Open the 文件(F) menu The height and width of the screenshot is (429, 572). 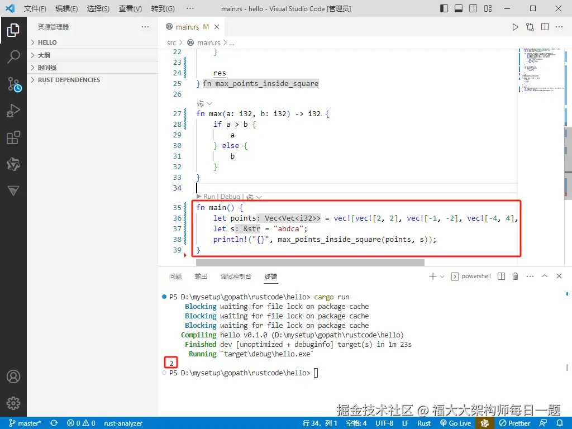[35, 8]
